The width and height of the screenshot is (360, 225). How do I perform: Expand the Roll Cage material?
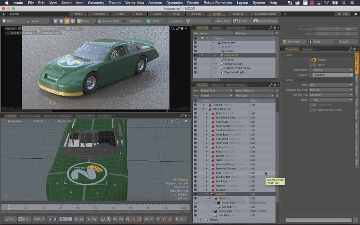[207, 181]
